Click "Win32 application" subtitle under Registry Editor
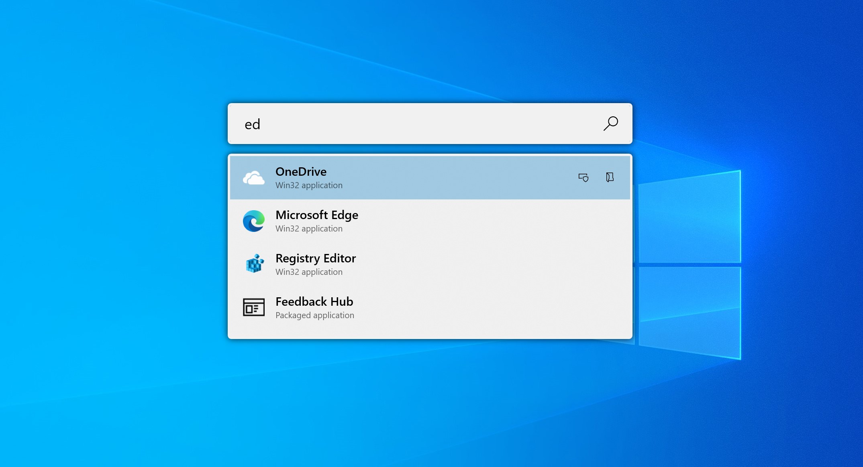The height and width of the screenshot is (467, 863). (x=309, y=272)
